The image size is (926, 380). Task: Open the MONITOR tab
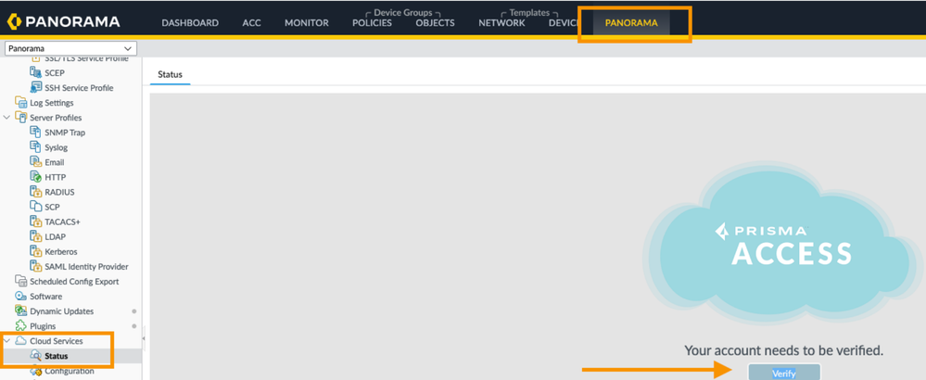pyautogui.click(x=307, y=23)
